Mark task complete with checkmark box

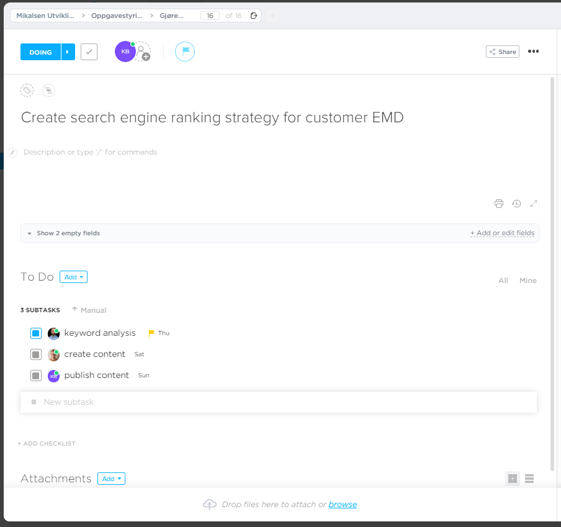[x=89, y=52]
